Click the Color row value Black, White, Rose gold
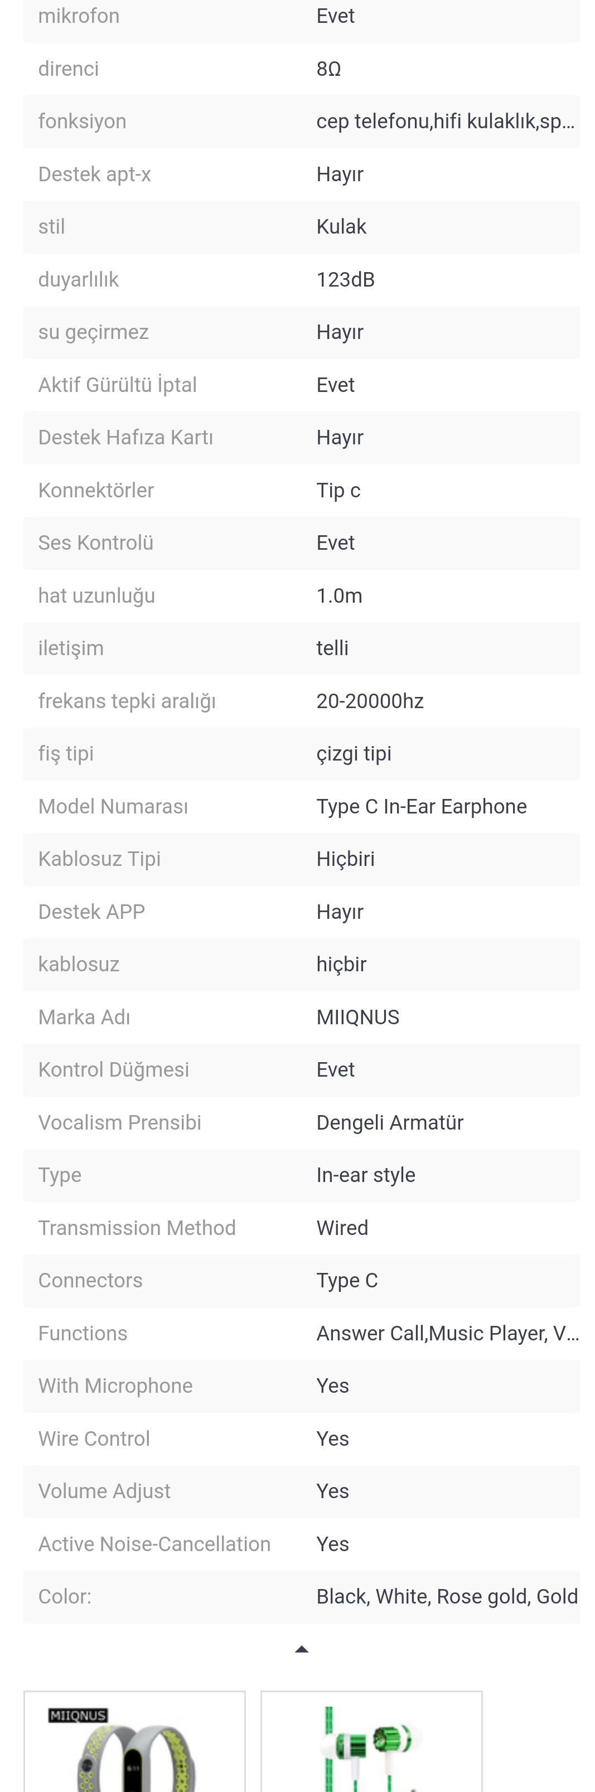The height and width of the screenshot is (1792, 595). pyautogui.click(x=447, y=1596)
